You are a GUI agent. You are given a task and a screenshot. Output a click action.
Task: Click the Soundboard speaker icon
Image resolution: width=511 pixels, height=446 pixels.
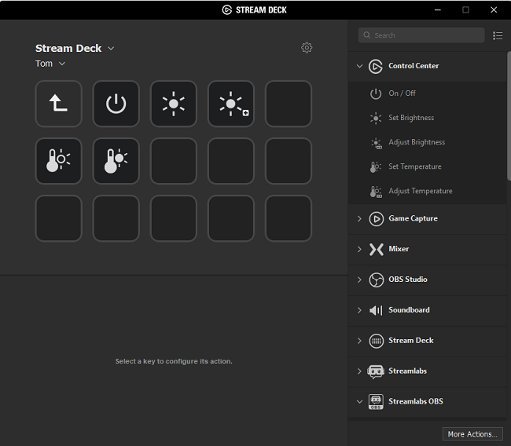(376, 310)
